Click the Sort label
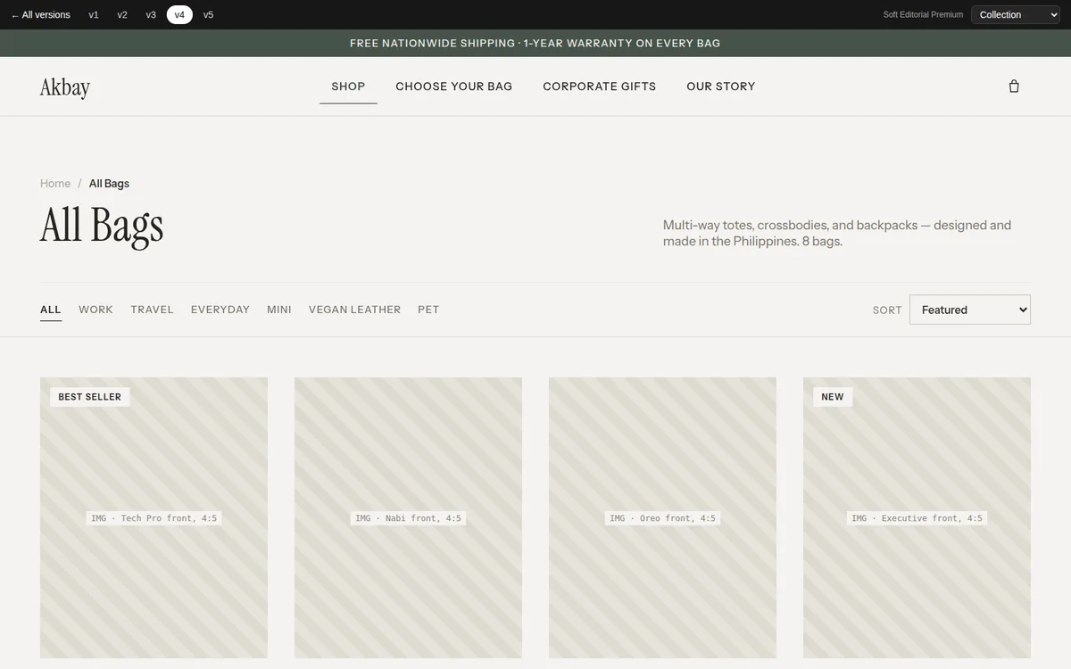Image resolution: width=1071 pixels, height=669 pixels. tap(887, 310)
